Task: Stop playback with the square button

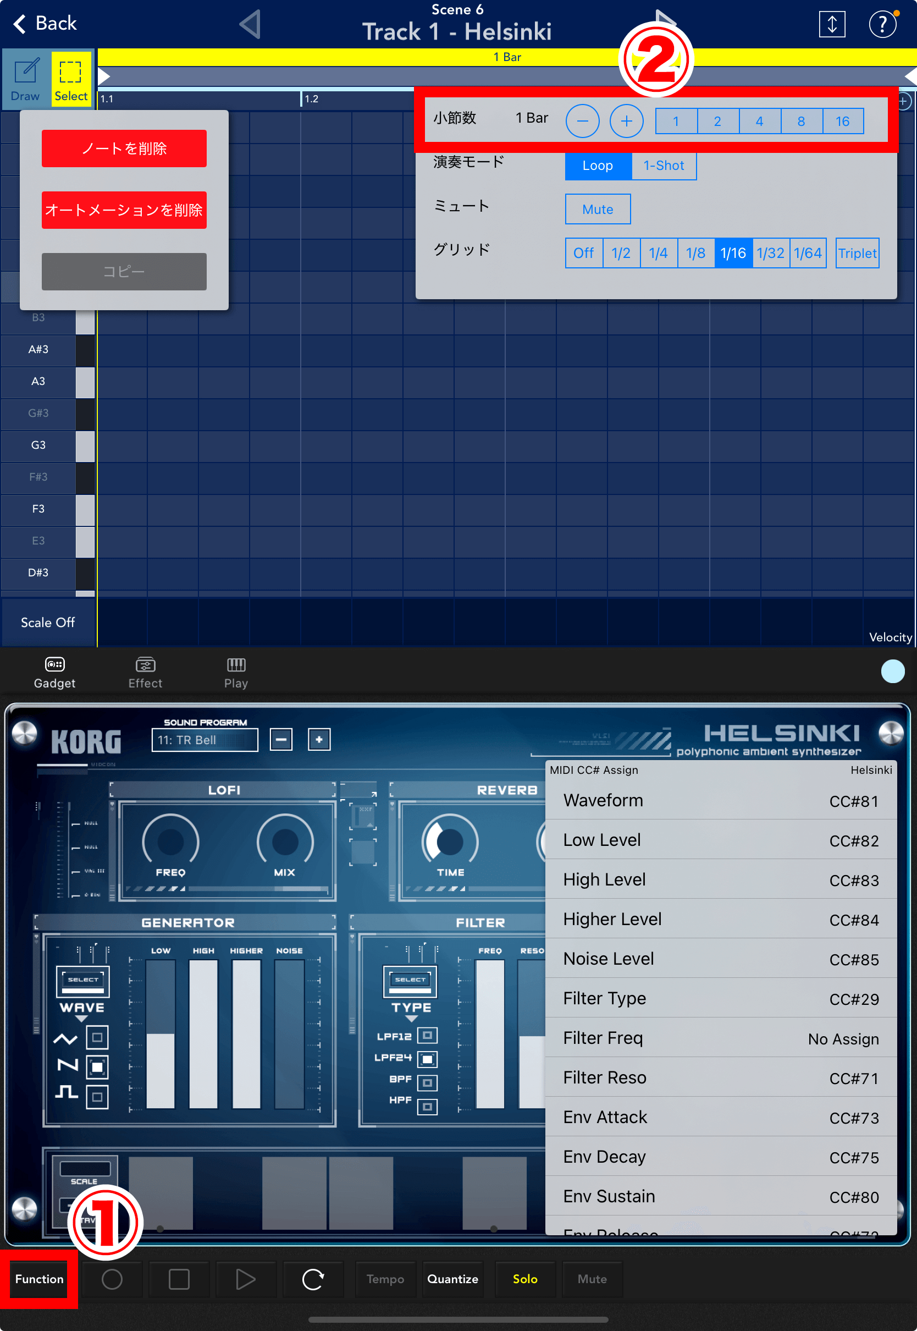Action: (179, 1279)
